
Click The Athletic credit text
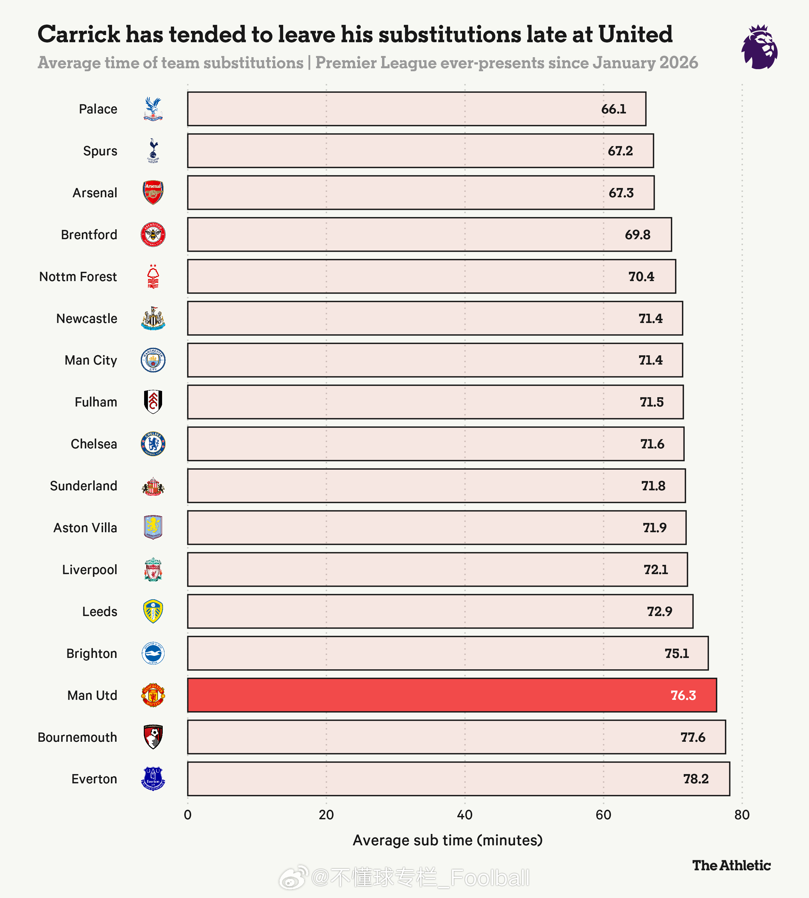tap(731, 865)
